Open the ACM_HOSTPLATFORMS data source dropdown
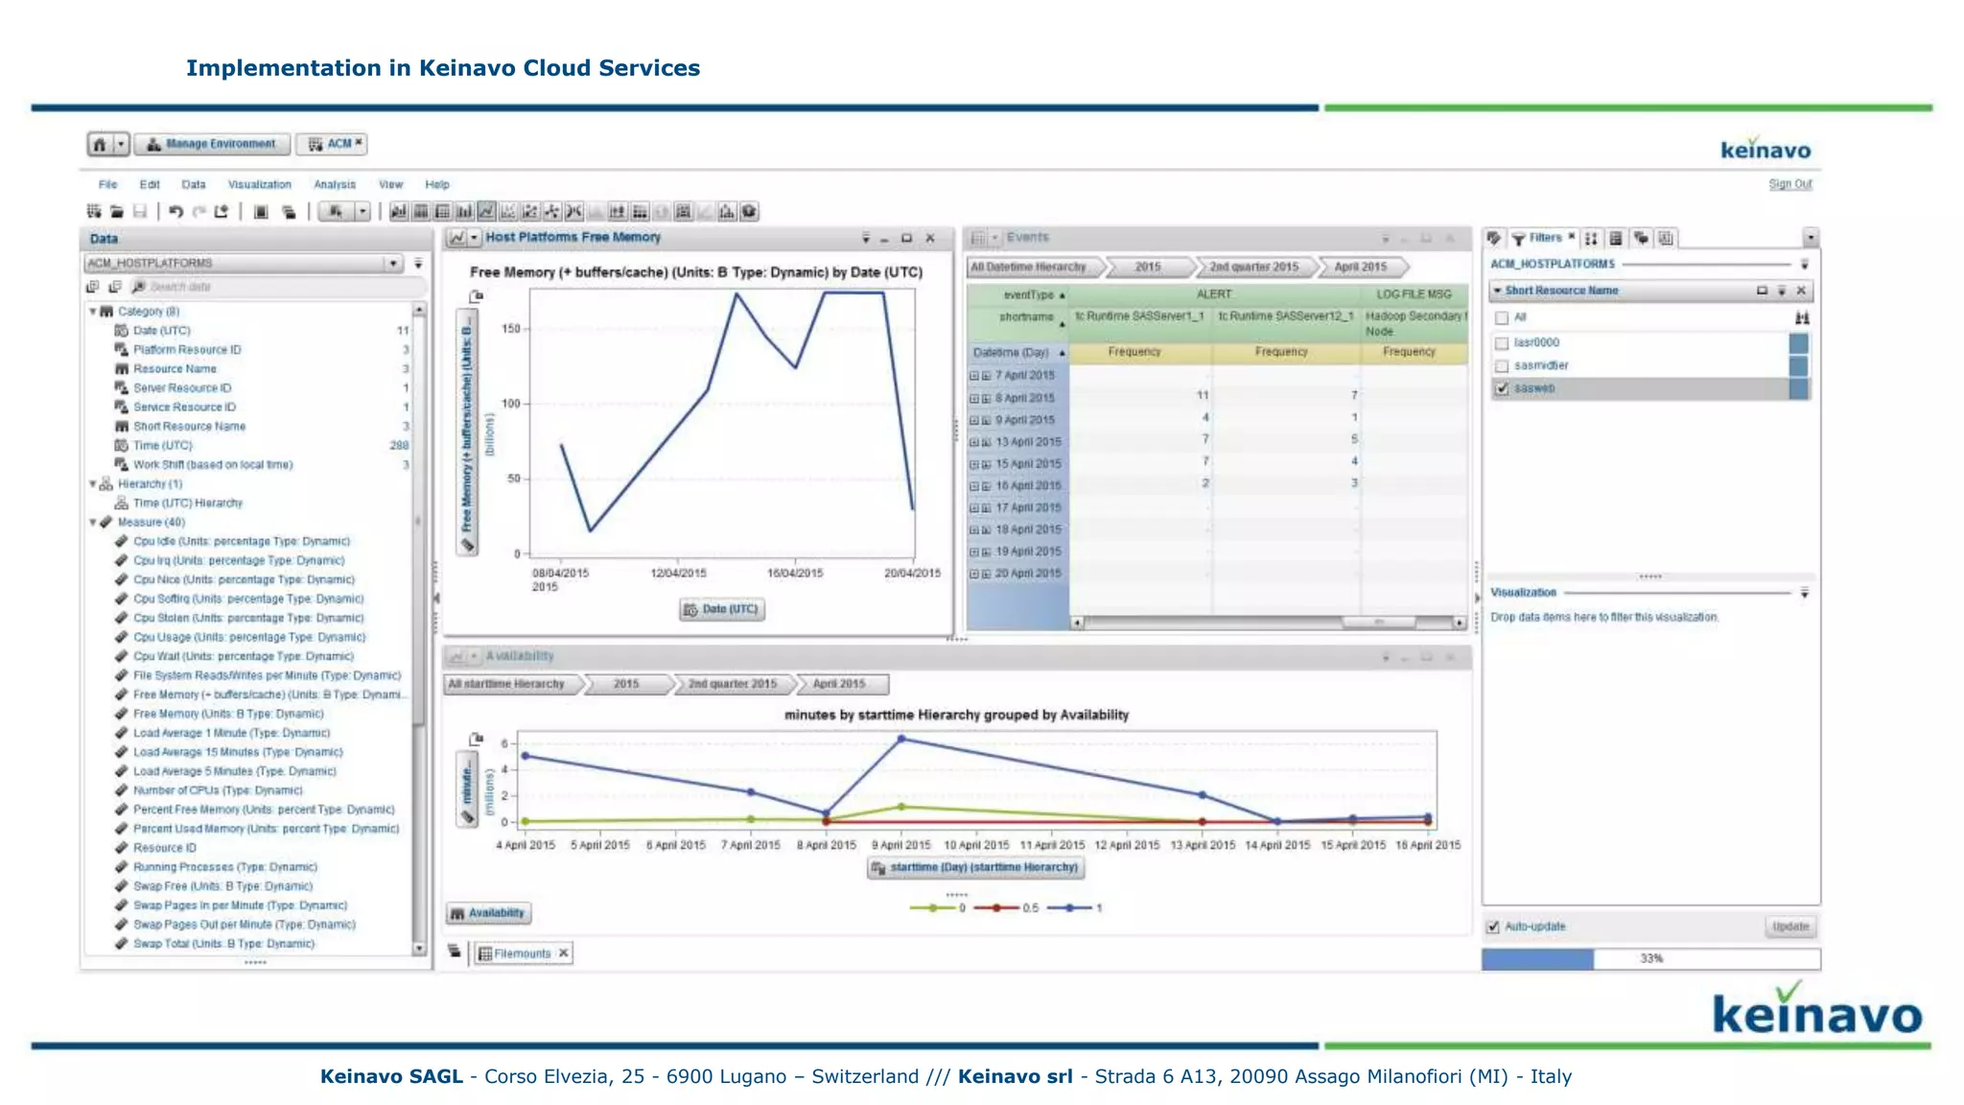Screen dimensions: 1964x1105 (x=393, y=263)
